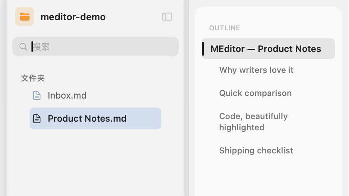Go to Shipping checklist outline entry
The image size is (349, 196).
tap(256, 151)
